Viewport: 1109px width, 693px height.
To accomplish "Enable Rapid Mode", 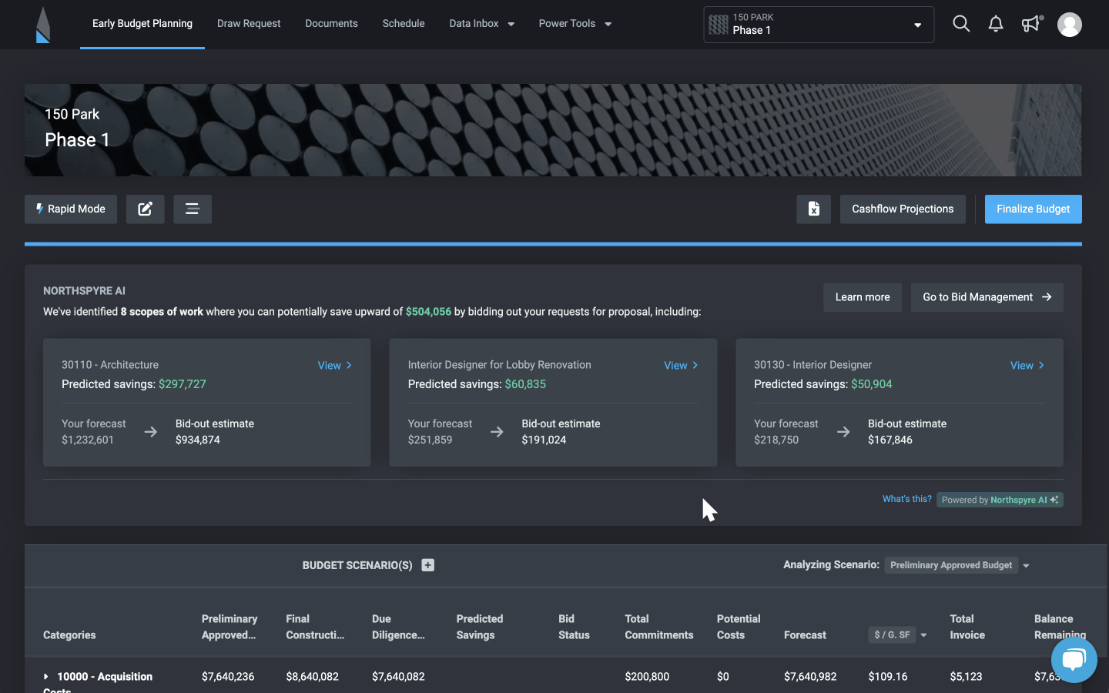I will tap(71, 209).
